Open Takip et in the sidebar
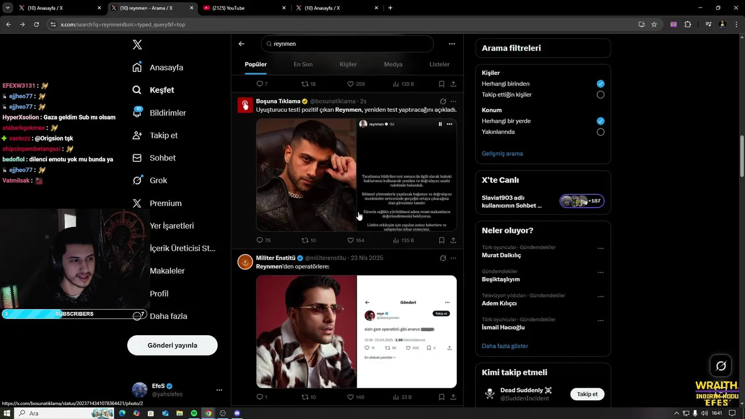Screen dimensions: 745x419 coord(155,135)
